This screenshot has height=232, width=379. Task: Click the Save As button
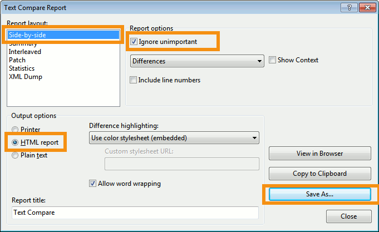tap(319, 194)
